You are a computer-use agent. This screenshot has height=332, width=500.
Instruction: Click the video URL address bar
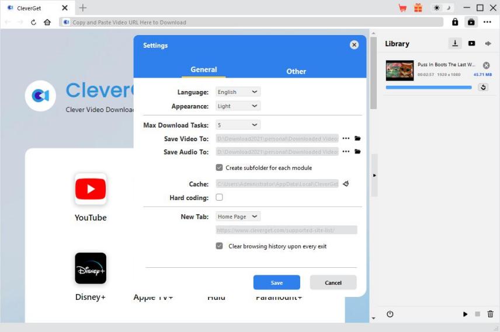251,22
